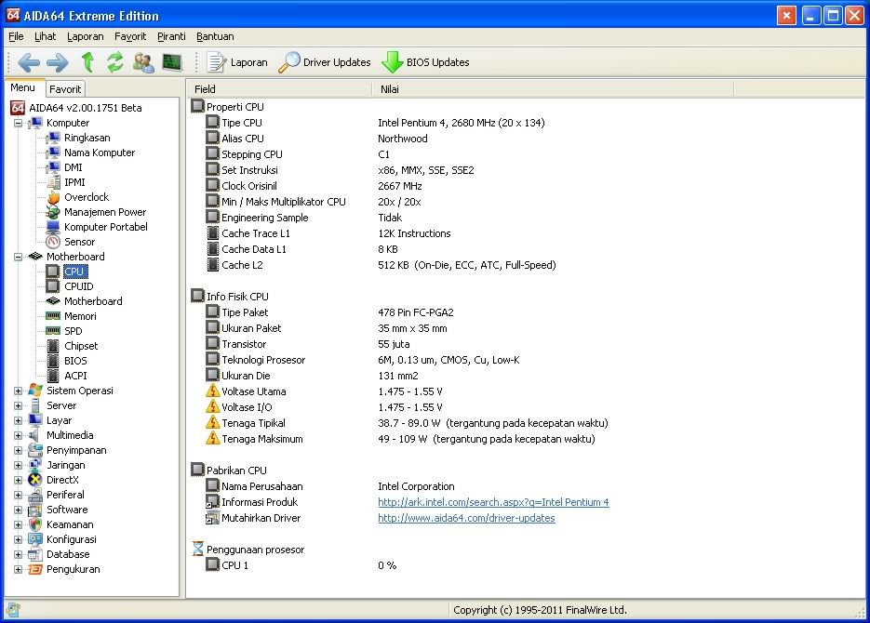Select the Sistem Operasi Windows icon

point(35,391)
